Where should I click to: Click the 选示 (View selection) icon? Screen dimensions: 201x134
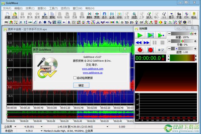[104, 15]
